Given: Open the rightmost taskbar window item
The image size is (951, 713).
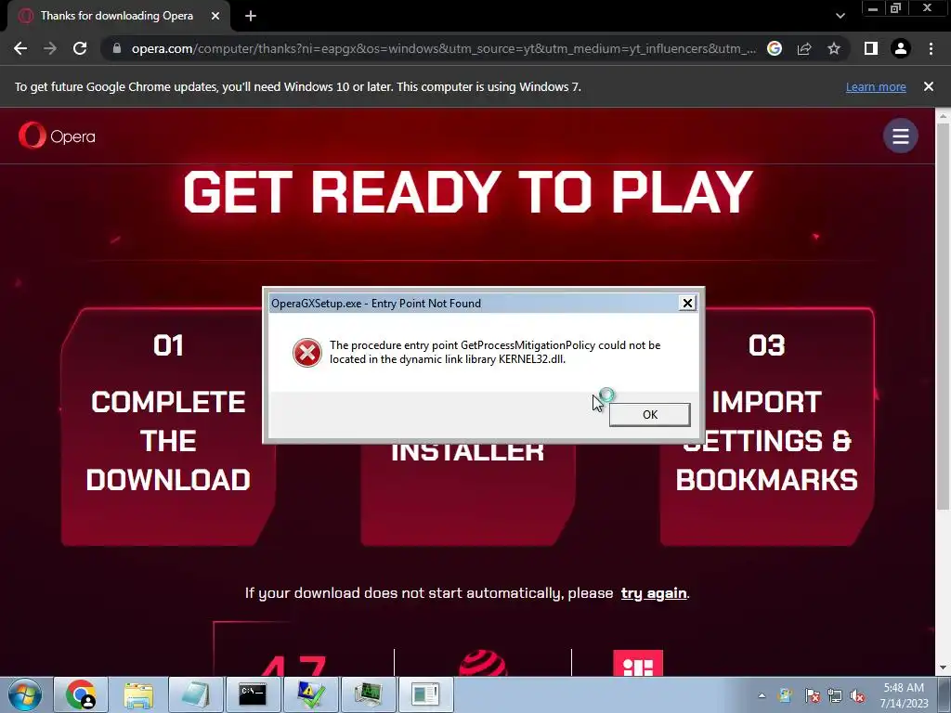Looking at the screenshot, I should click(x=425, y=694).
